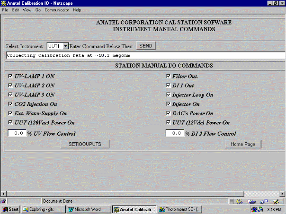
Task: Uncheck UUT (12Vdc) Power On
Action: (x=169, y=122)
